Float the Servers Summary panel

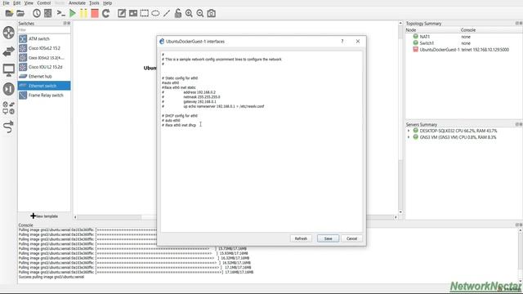[x=516, y=124]
